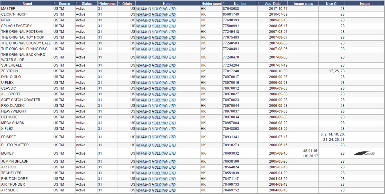The width and height of the screenshot is (385, 194).
Task: Select the TECHFLYER brand cell
Action: (x=27, y=173)
